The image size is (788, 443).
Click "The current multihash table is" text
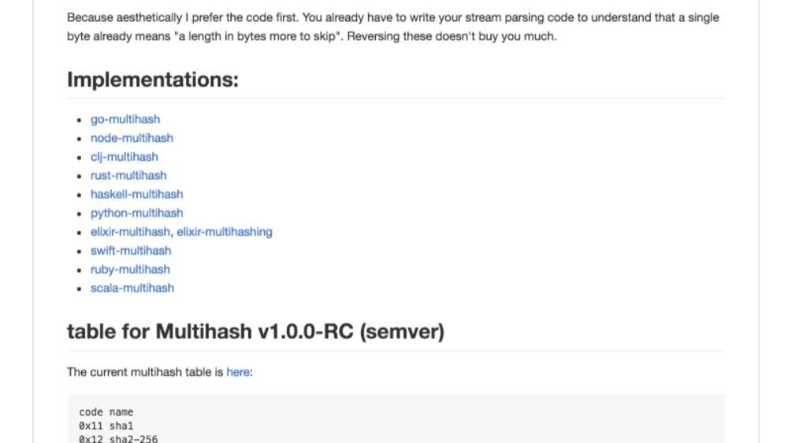(145, 372)
